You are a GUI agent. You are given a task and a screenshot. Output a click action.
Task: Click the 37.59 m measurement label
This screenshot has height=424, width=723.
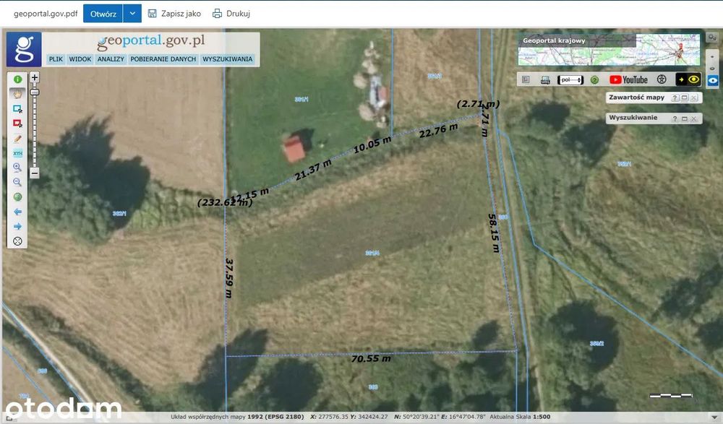point(229,278)
